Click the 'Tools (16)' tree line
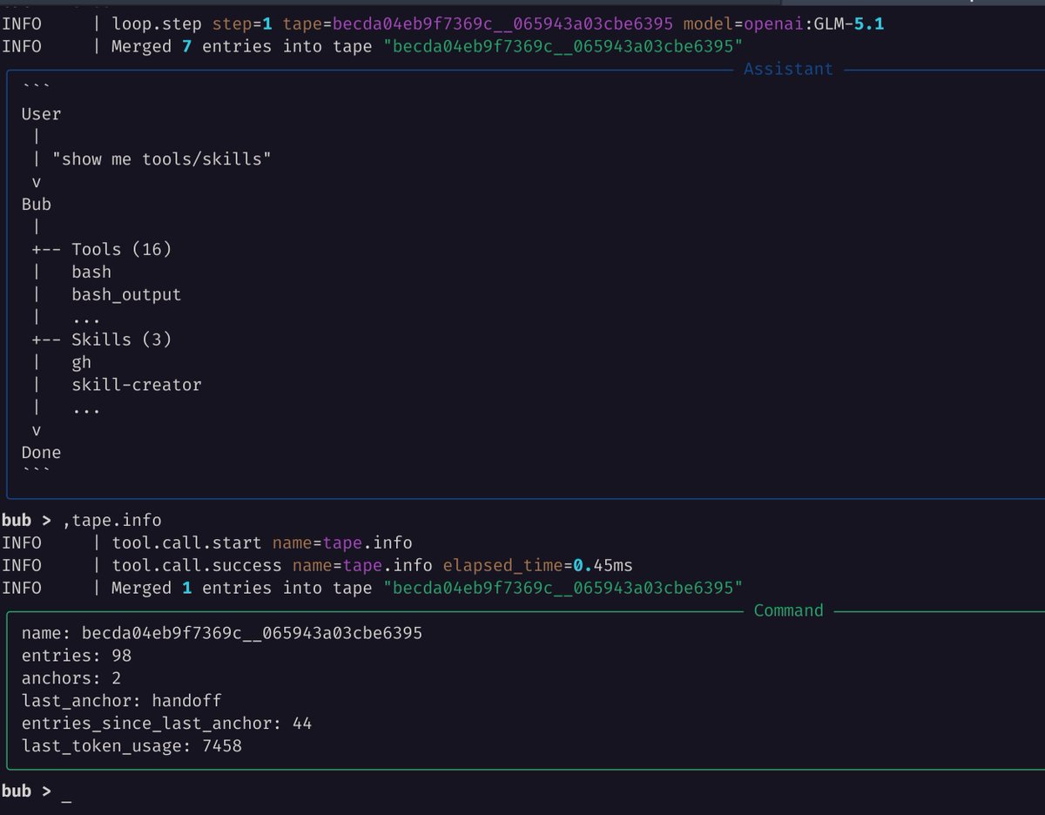Screen dimensions: 1045x815 [x=121, y=250]
